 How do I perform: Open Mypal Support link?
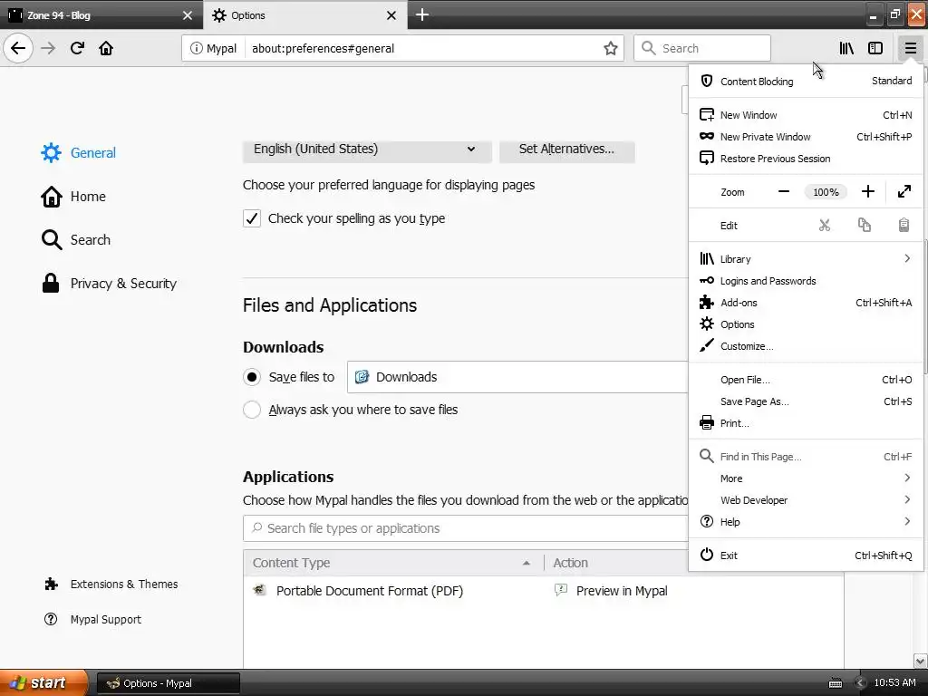[93, 619]
